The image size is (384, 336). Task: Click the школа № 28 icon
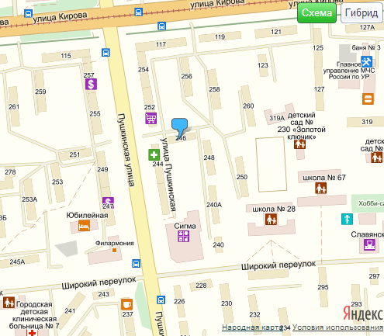point(271,220)
